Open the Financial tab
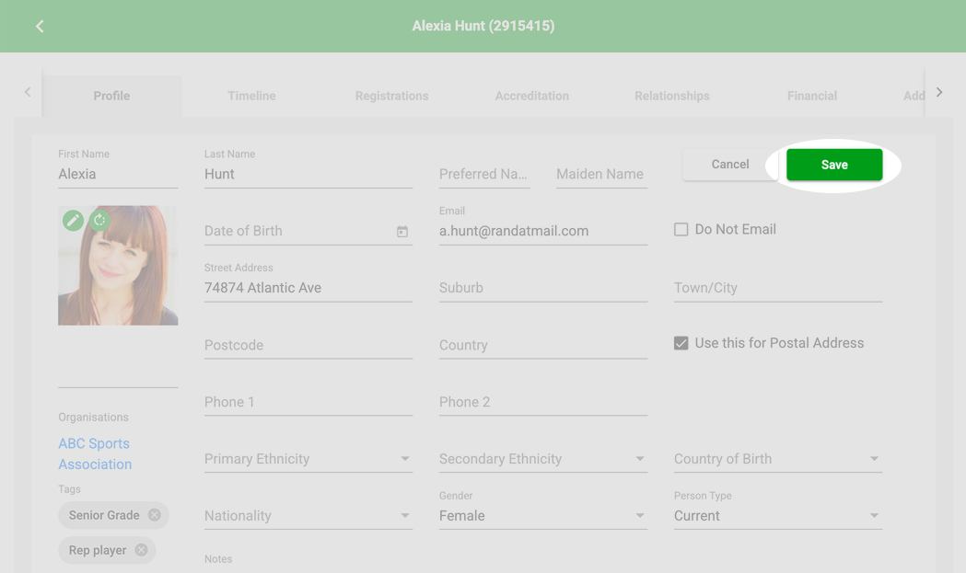 tap(812, 96)
